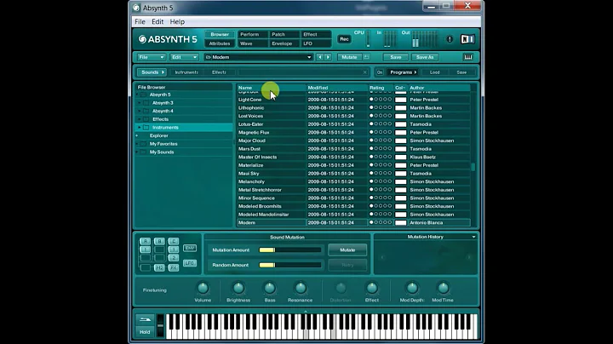Viewport: 613px width, 344px height.
Task: Click the sustain pedal icon above Hold
Action: click(145, 319)
